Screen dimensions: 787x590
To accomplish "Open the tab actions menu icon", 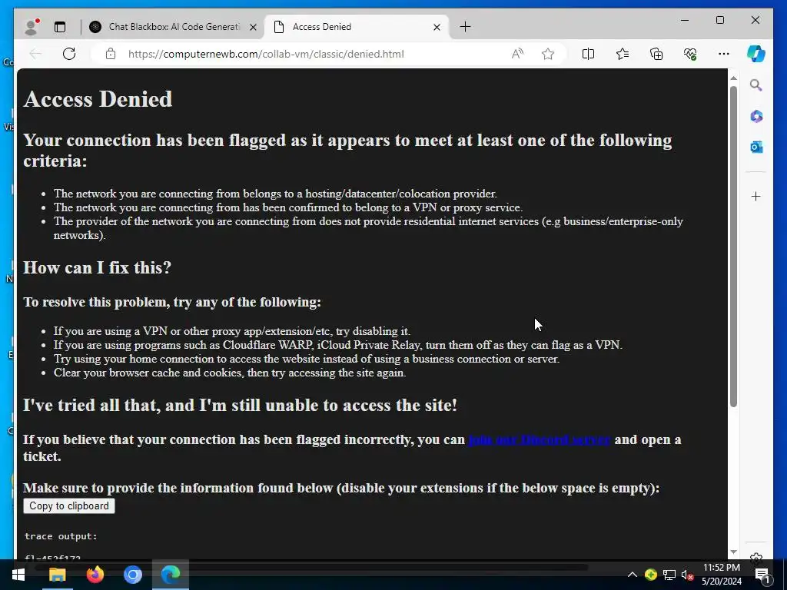I will tap(60, 27).
